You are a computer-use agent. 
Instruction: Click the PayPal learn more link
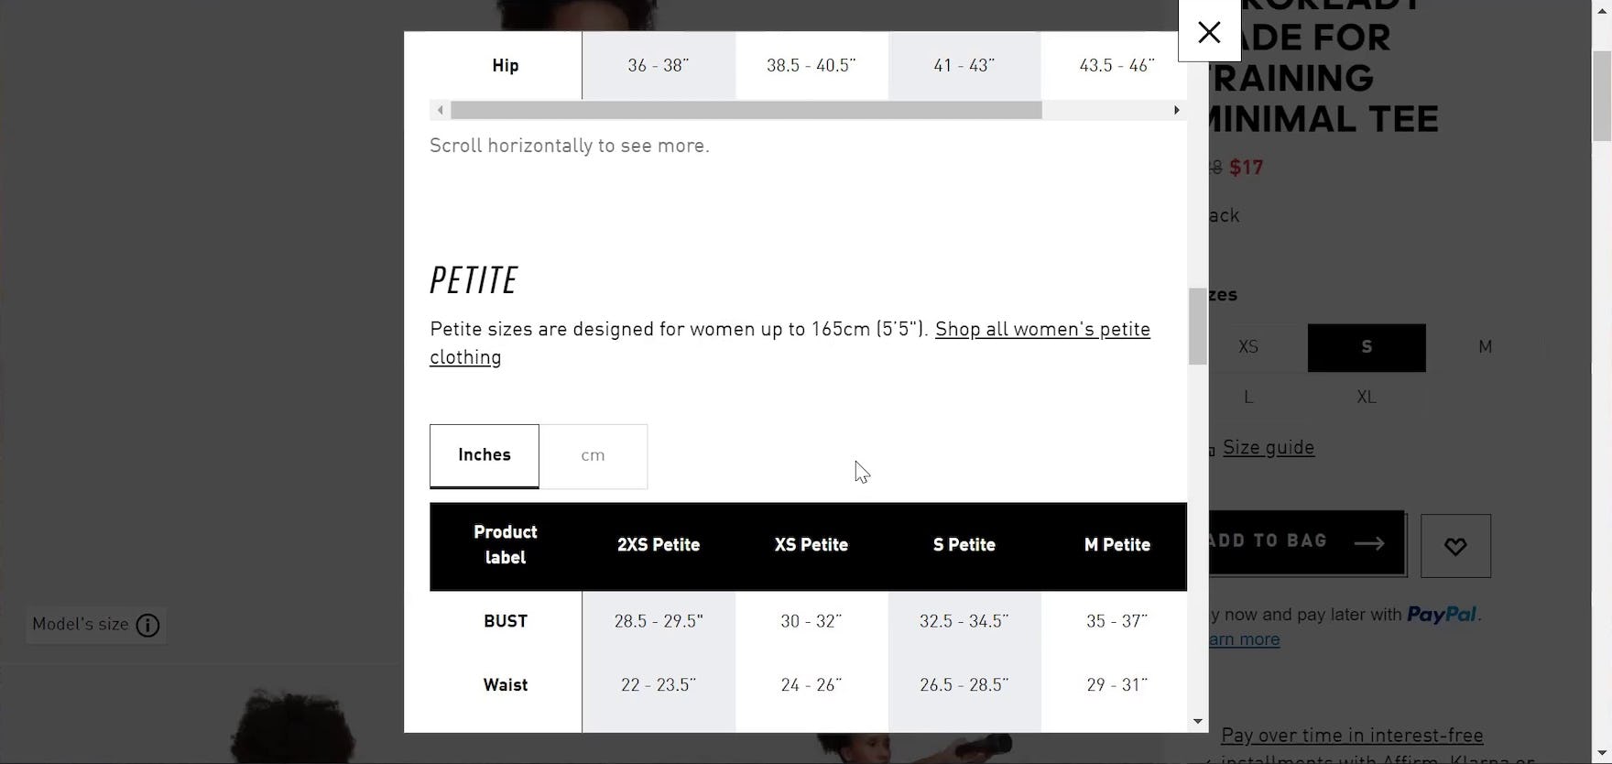[x=1244, y=639]
